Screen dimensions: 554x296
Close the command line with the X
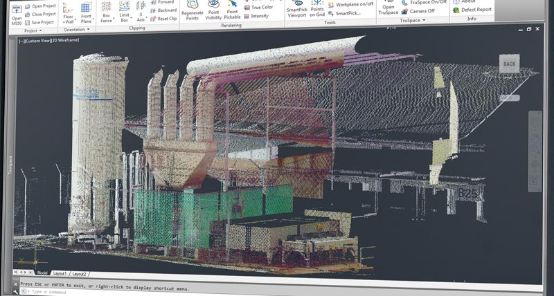[x=15, y=284]
